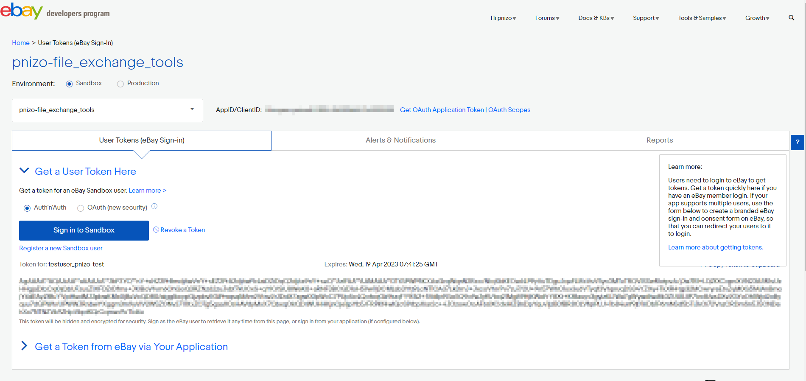This screenshot has width=806, height=381.
Task: Expand the Support menu
Action: (646, 18)
